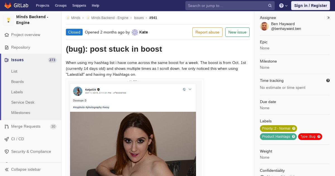This screenshot has height=176, width=335.
Task: Click the 30 merge requests badge
Action: (53, 127)
